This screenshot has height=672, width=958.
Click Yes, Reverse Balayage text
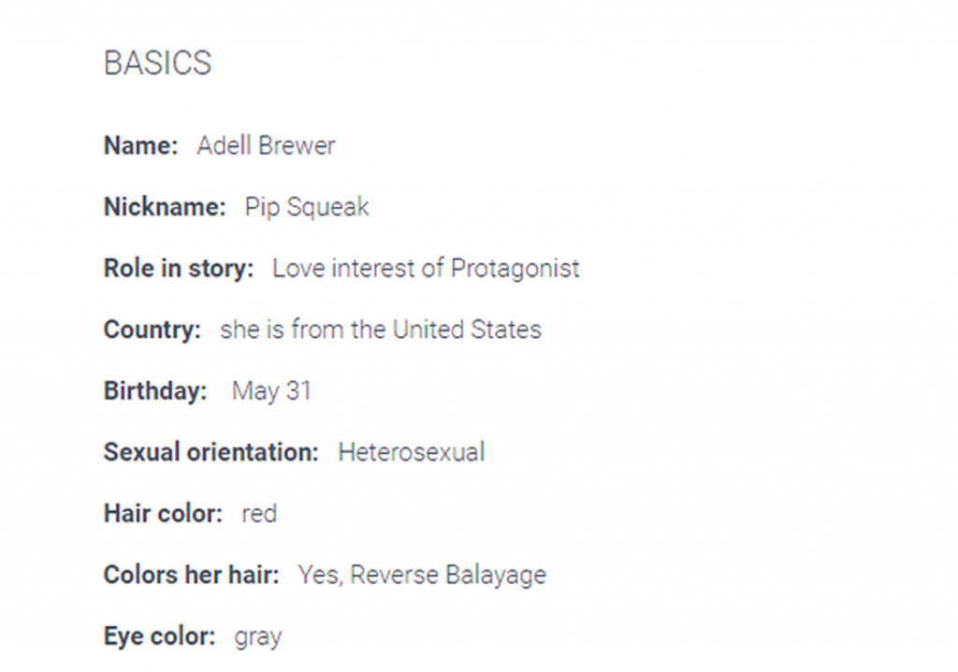422,576
